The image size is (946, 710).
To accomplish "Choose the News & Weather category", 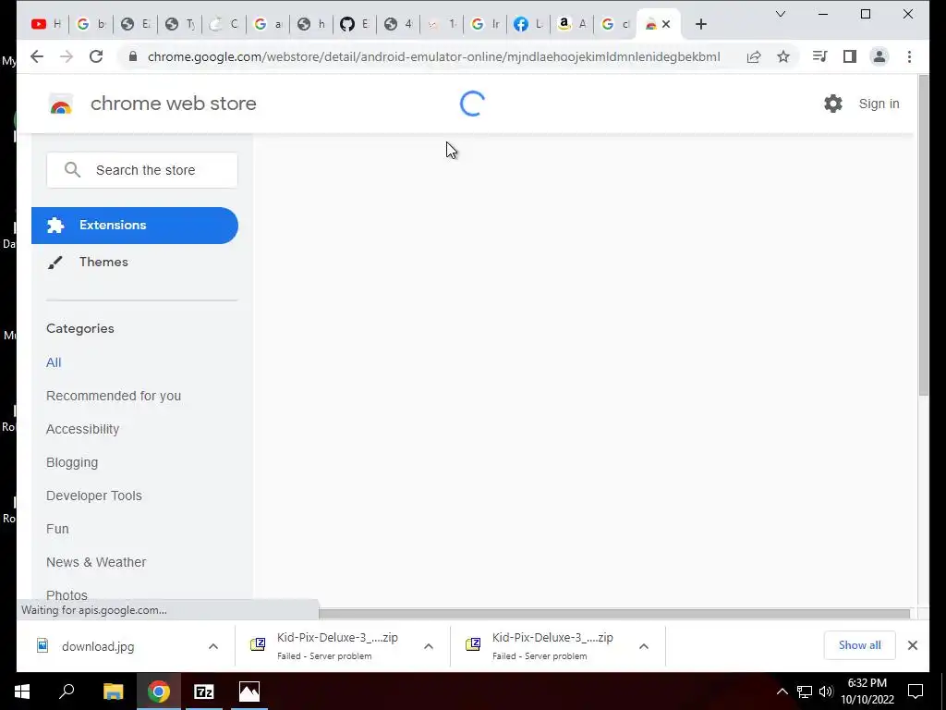I will (x=96, y=562).
